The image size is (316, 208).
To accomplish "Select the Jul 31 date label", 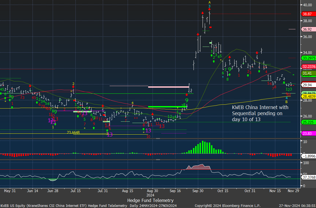I will [x=103, y=191].
